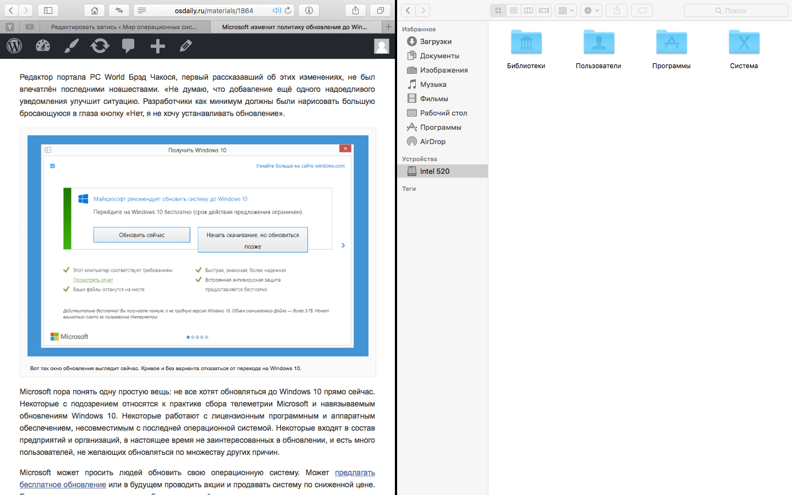
Task: Follow the 'предлагать бесплатное обновление' link
Action: pos(355,472)
